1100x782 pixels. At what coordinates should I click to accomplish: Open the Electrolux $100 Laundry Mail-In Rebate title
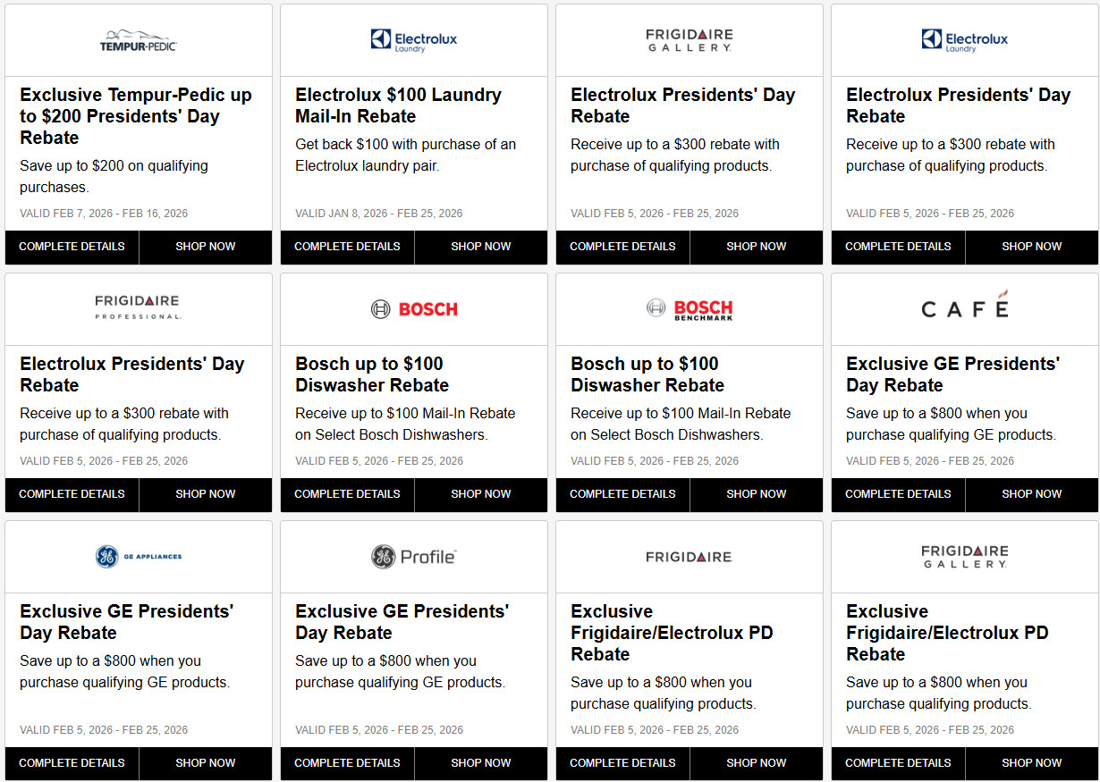coord(399,105)
